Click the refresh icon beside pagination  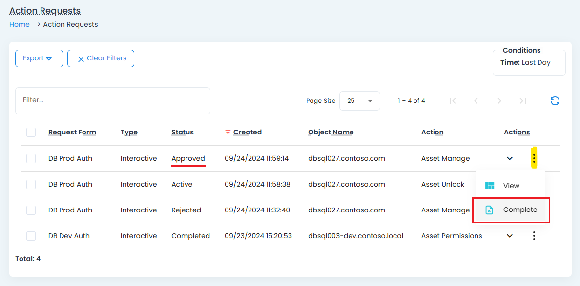pyautogui.click(x=555, y=101)
